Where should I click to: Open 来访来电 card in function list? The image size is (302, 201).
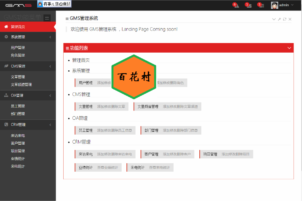click(105, 154)
